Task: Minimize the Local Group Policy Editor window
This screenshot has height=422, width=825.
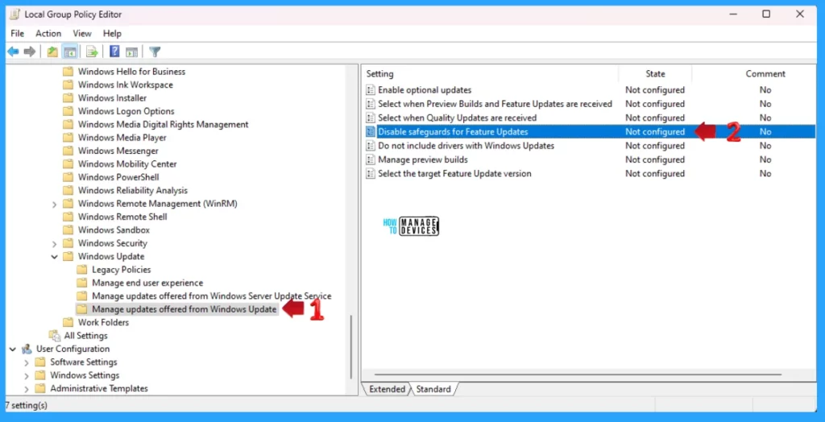Action: (x=732, y=14)
